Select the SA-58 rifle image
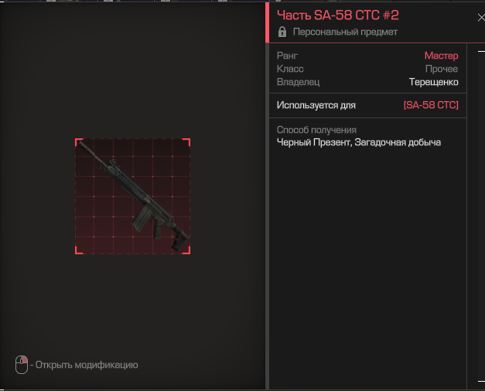Image resolution: width=485 pixels, height=391 pixels. point(132,196)
